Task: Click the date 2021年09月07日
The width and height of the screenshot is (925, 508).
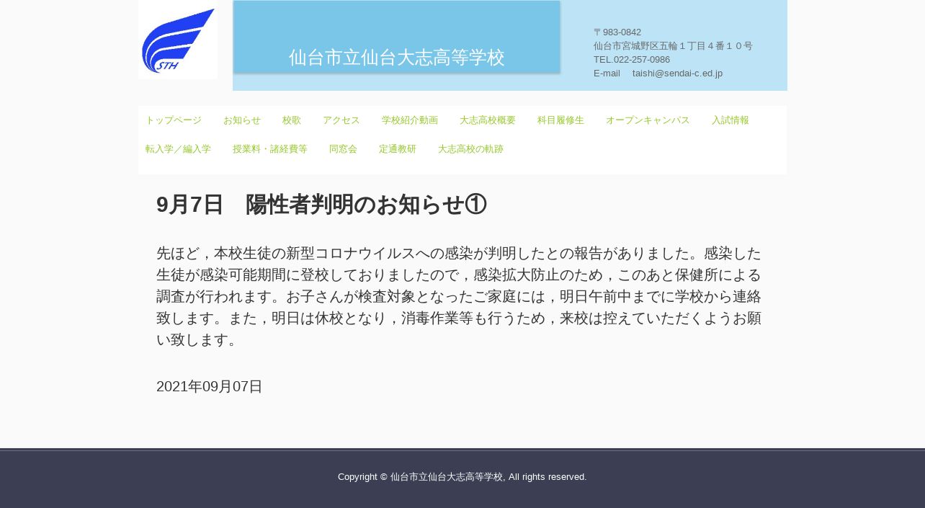Action: (210, 386)
